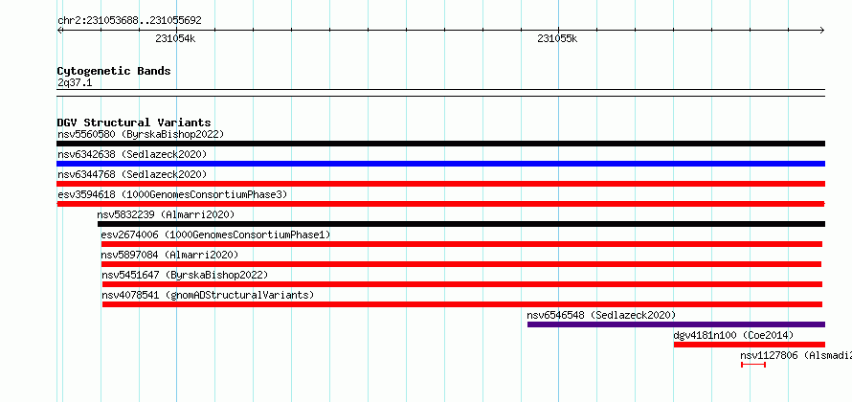This screenshot has width=852, height=402.
Task: Click the nsv6546548 (Sedlazeck2020) label
Action: pyautogui.click(x=601, y=315)
